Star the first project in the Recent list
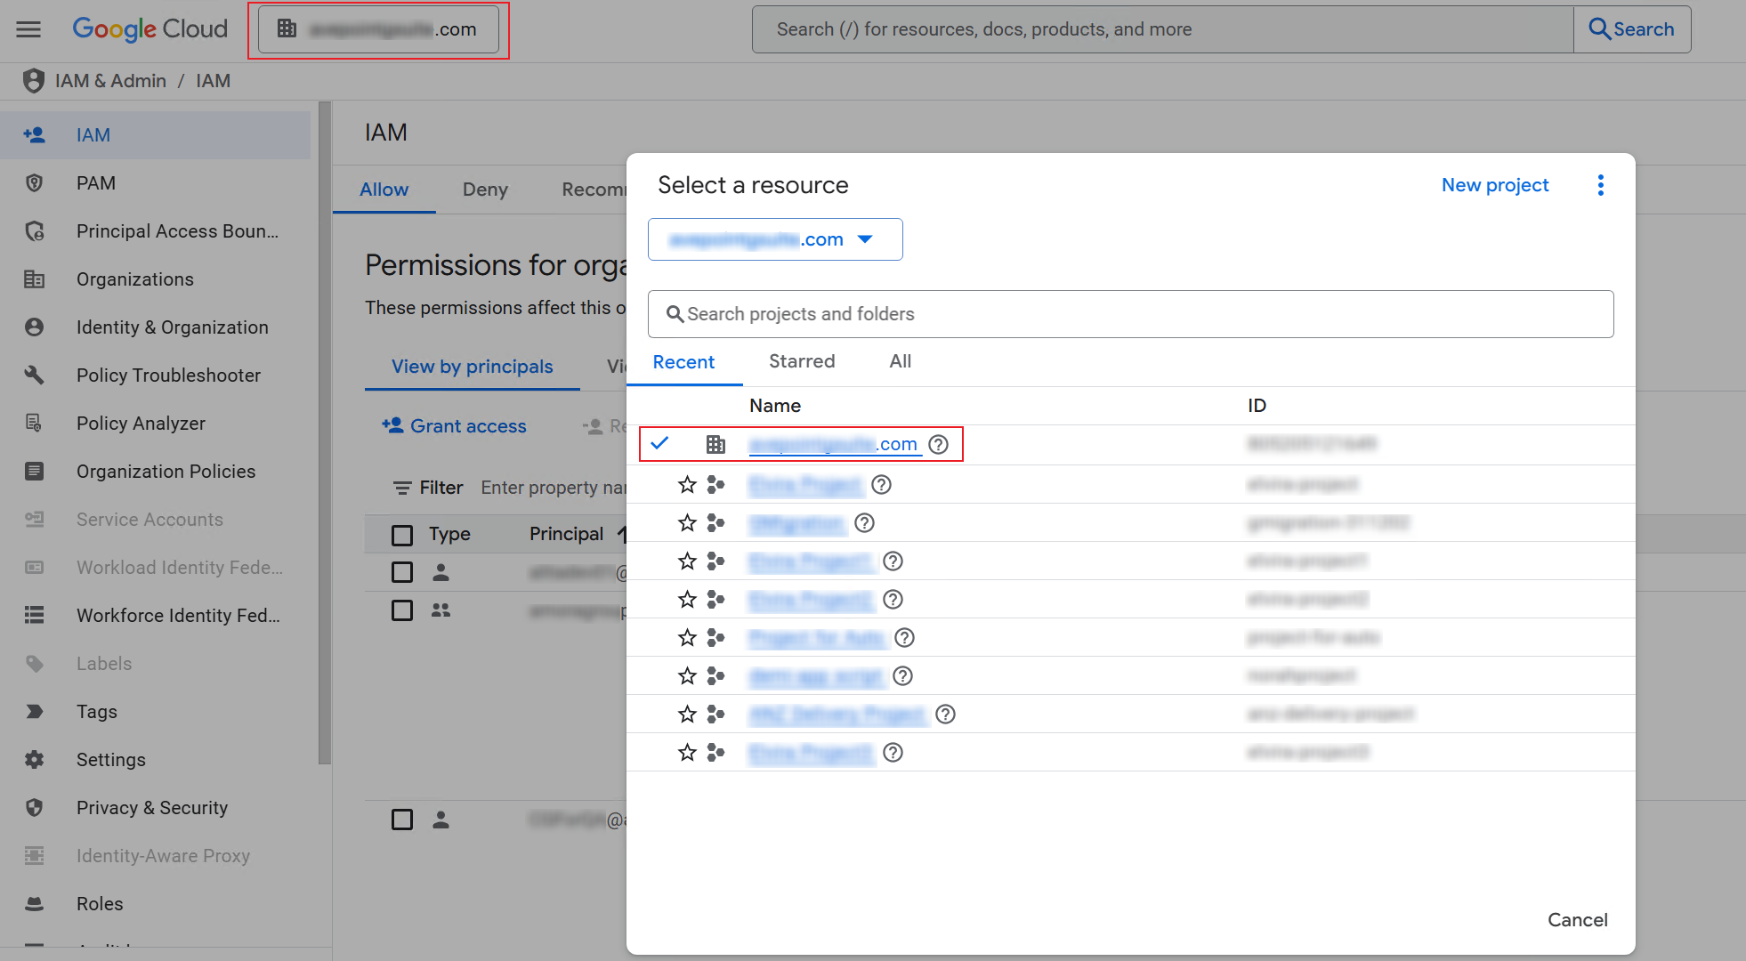1746x961 pixels. coord(686,485)
